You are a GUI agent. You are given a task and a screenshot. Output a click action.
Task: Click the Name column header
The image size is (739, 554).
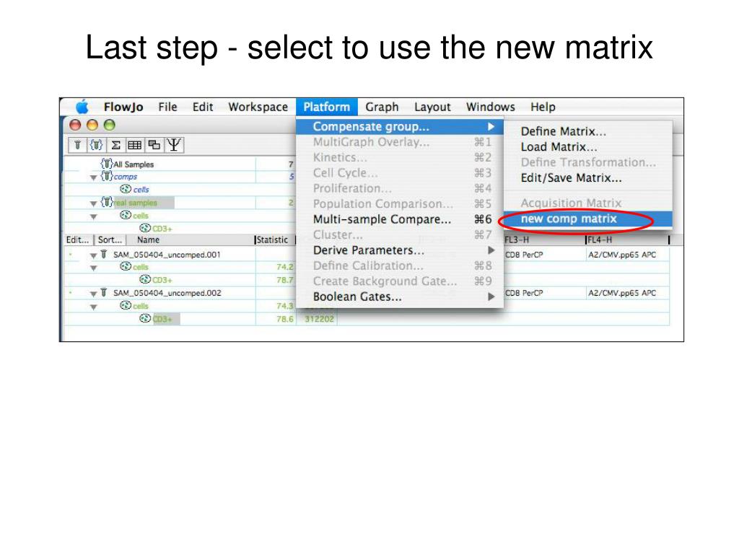pyautogui.click(x=148, y=239)
